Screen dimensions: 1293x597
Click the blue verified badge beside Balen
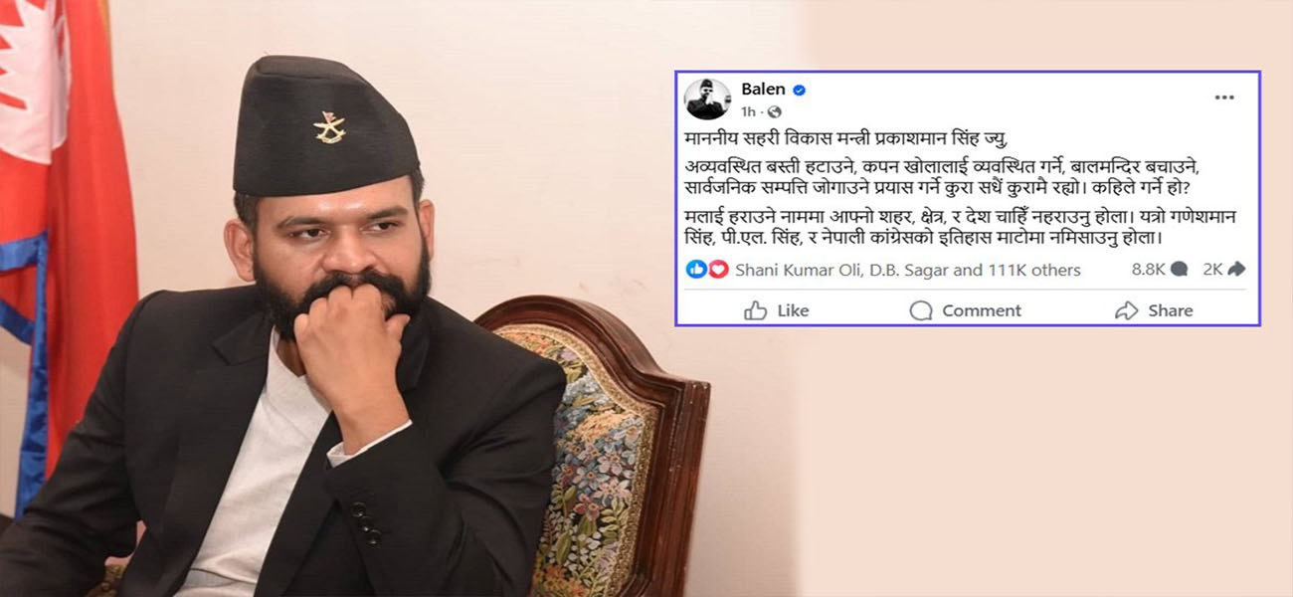coord(799,91)
